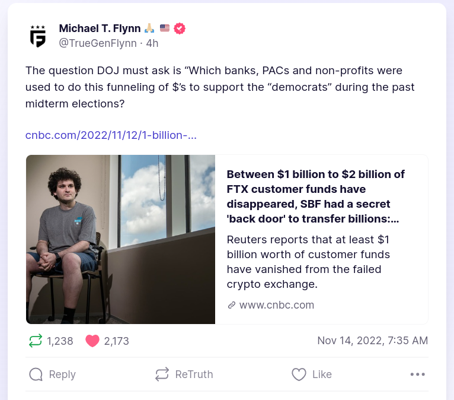This screenshot has height=400, width=454.
Task: Click the FTX customer funds headline
Action: tap(316, 196)
